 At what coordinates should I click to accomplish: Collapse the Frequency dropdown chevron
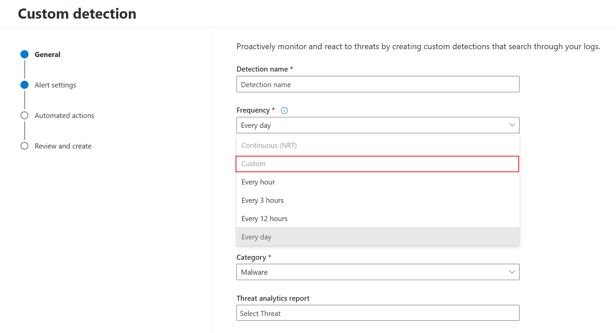(x=512, y=125)
